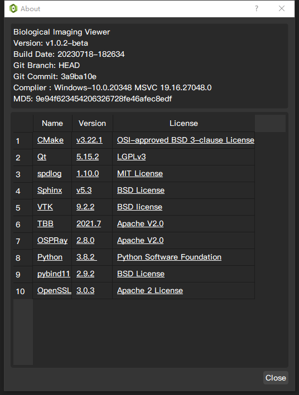
Task: Open OSPRay's Apache V2.0 license link
Action: point(140,240)
